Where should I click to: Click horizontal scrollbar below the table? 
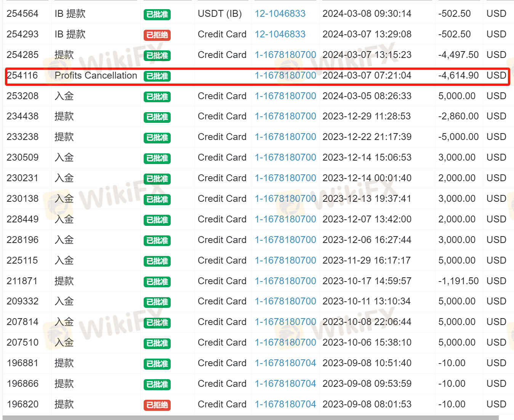251,418
